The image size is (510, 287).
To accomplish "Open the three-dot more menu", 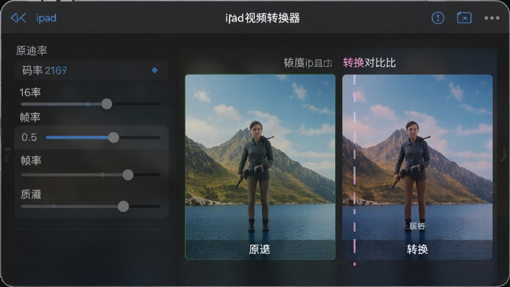I will click(x=492, y=18).
